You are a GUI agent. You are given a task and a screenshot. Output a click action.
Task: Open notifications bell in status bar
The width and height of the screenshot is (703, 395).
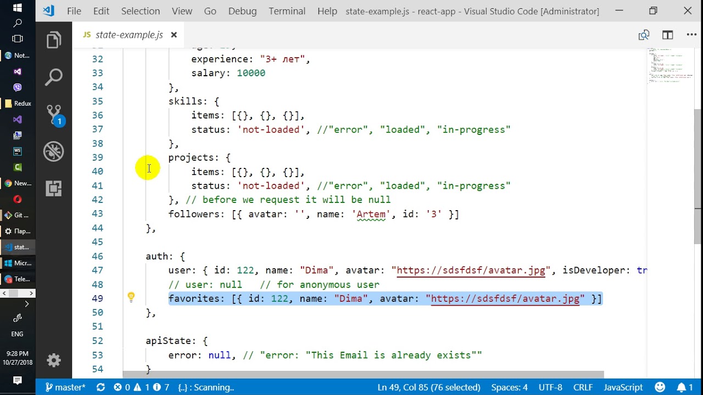click(x=684, y=387)
